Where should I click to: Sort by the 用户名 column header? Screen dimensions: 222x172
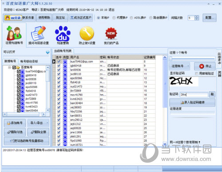point(84,57)
